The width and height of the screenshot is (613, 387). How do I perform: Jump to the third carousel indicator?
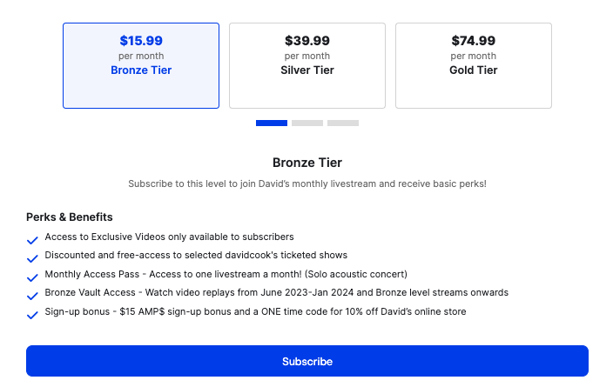[343, 123]
